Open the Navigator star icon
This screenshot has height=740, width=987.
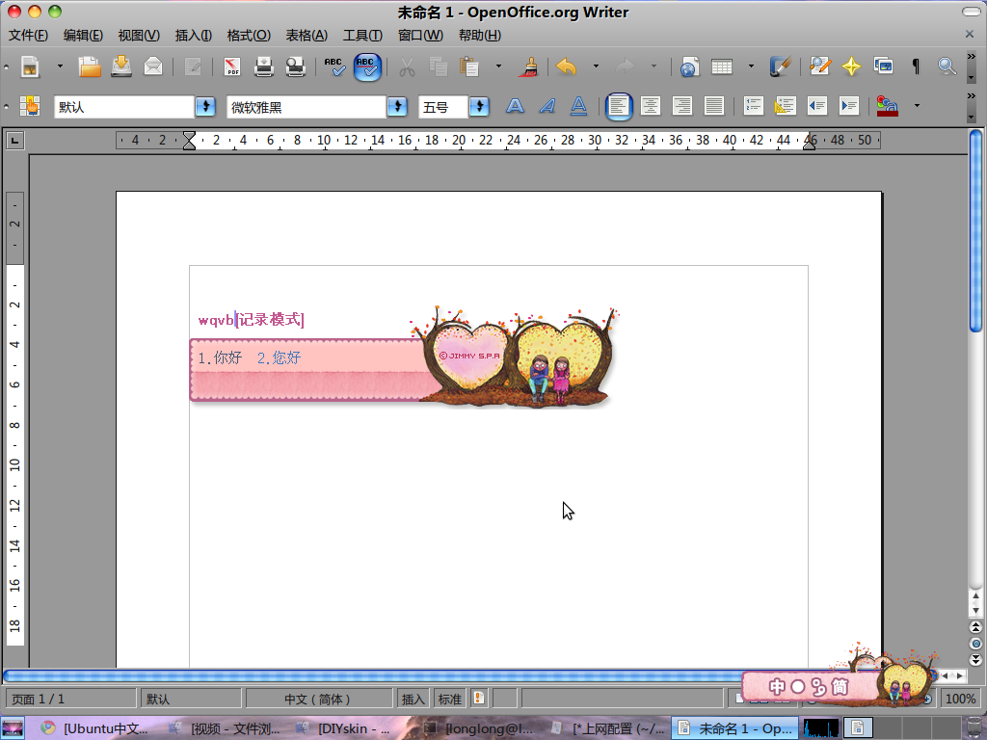[x=851, y=66]
